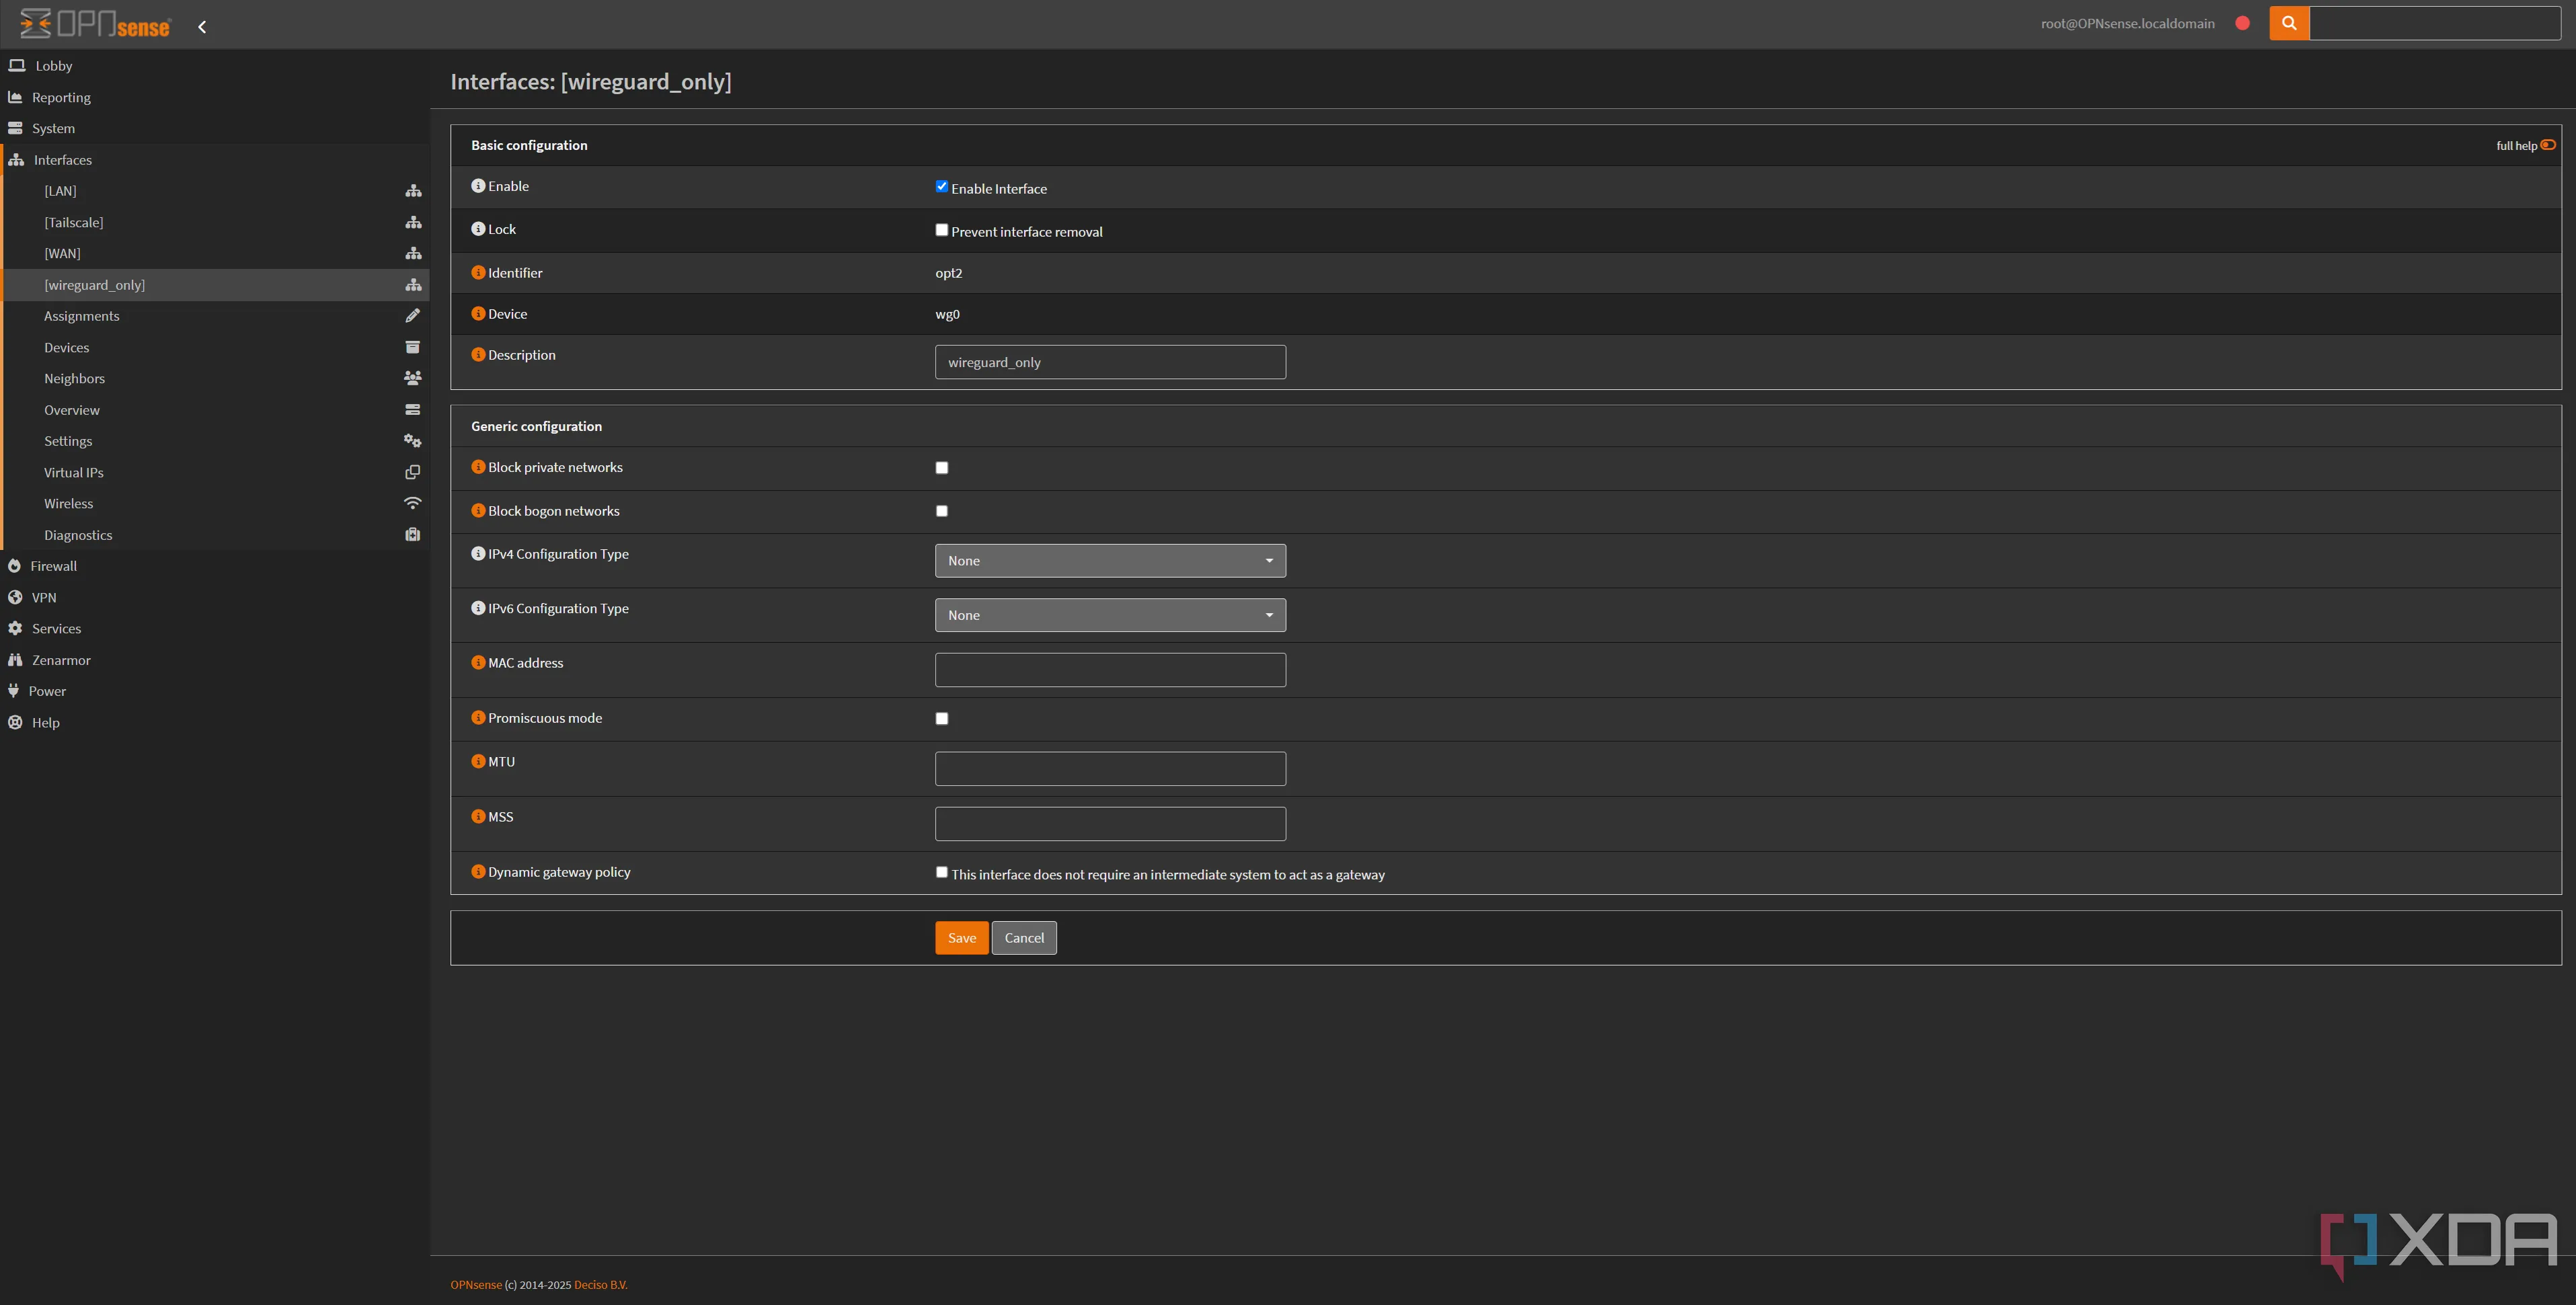Screen dimensions: 2576x1305
Task: Click into the MTU input field
Action: click(1109, 769)
